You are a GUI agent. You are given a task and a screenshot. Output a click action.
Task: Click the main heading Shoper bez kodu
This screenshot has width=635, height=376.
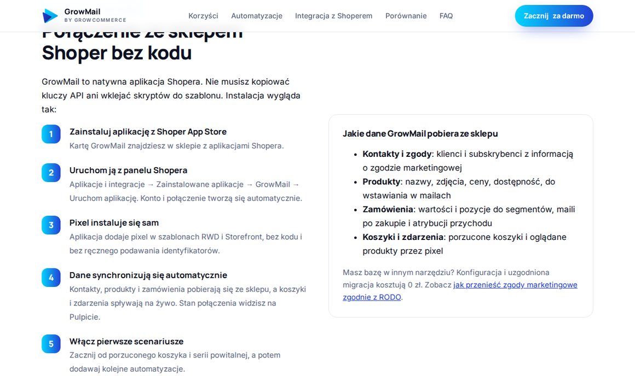pos(117,53)
